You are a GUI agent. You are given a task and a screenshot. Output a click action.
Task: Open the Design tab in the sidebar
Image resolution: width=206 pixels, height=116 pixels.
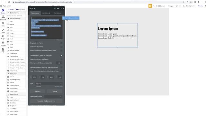[x=3, y=11]
